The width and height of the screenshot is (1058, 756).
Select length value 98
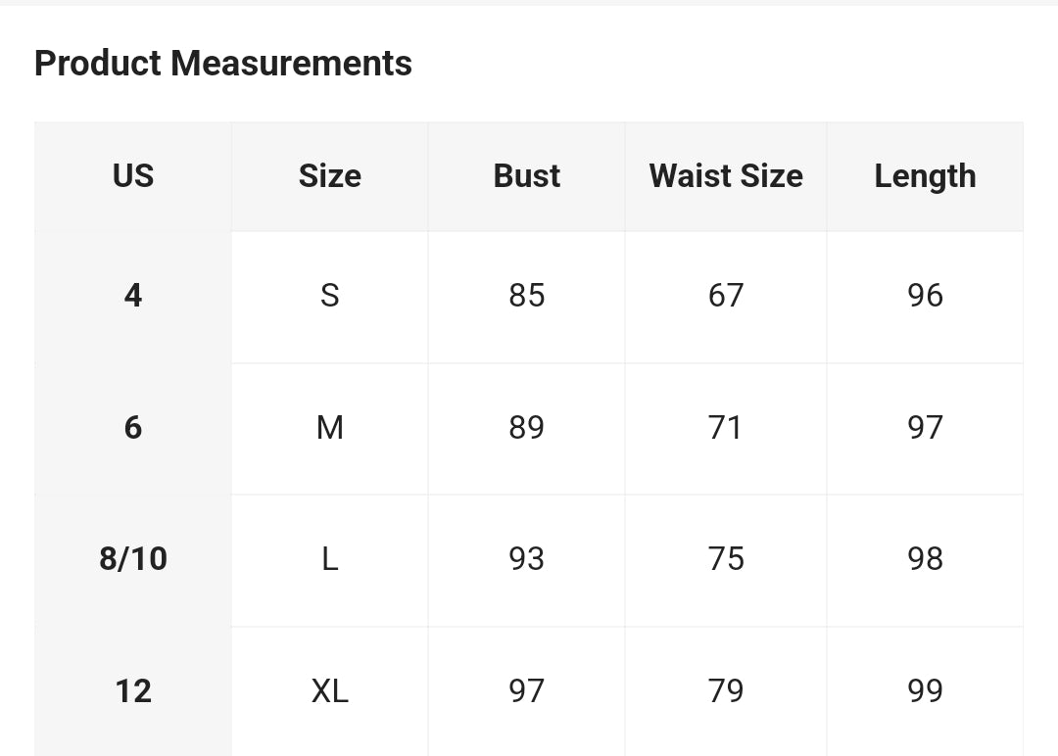click(925, 559)
